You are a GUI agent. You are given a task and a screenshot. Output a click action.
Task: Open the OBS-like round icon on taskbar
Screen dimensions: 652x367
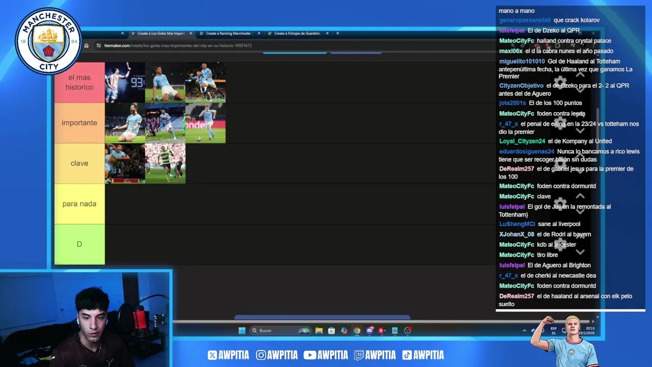coord(407,331)
